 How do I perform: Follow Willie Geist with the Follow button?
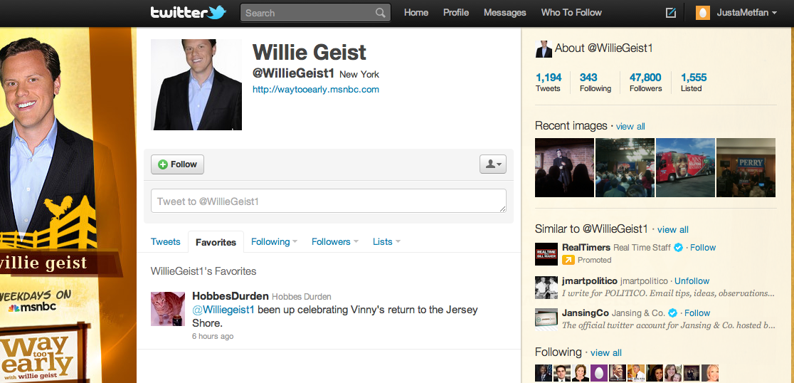coord(177,164)
